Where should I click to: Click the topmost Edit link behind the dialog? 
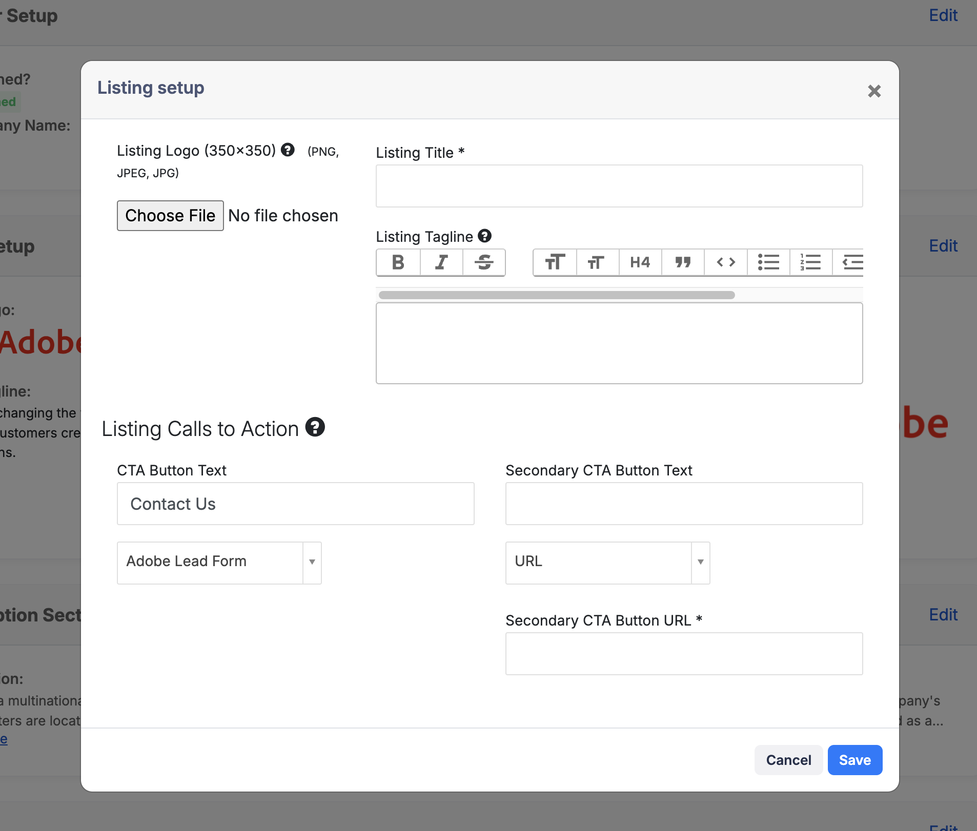click(943, 15)
